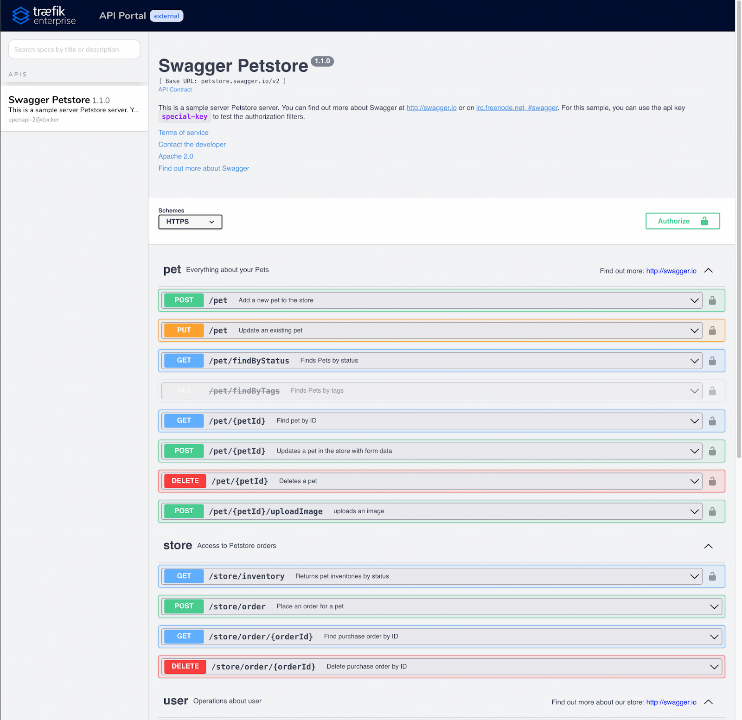The image size is (742, 720).
Task: Open the irc.freenode.net, #swagger link
Action: [517, 108]
